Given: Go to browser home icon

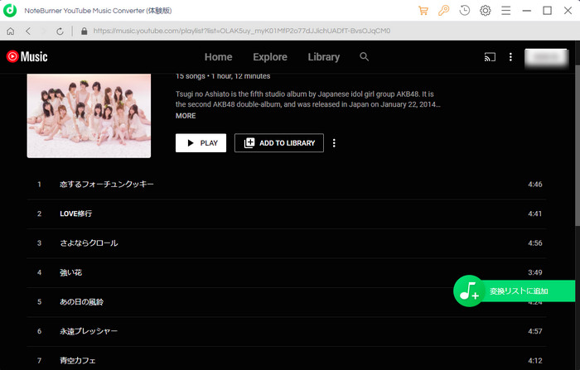Looking at the screenshot, I should 11,31.
